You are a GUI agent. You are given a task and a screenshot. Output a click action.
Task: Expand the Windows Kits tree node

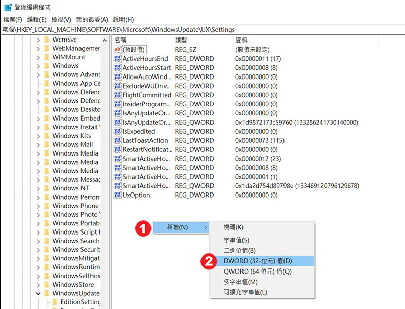click(38, 136)
